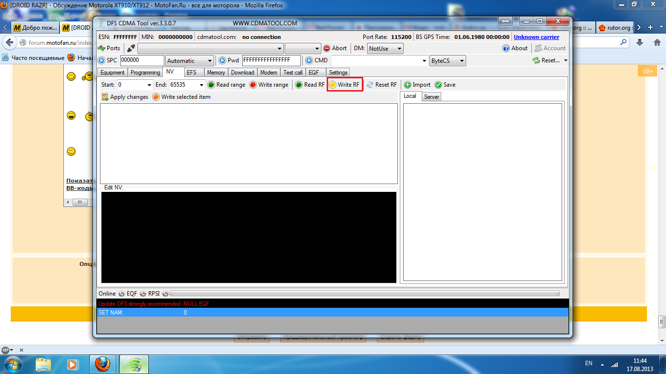
Task: Click the RPSI status indicator icon
Action: coord(165,294)
